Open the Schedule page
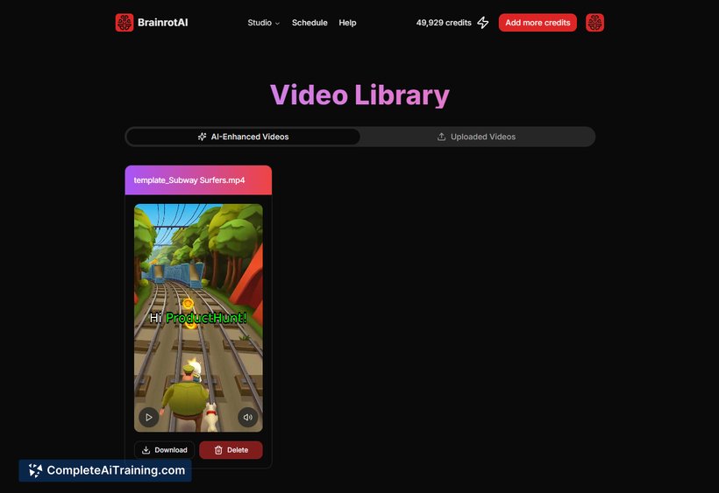Screen dimensions: 719x493 point(310,23)
